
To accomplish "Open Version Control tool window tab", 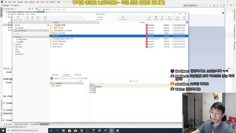I will click(21, 124).
